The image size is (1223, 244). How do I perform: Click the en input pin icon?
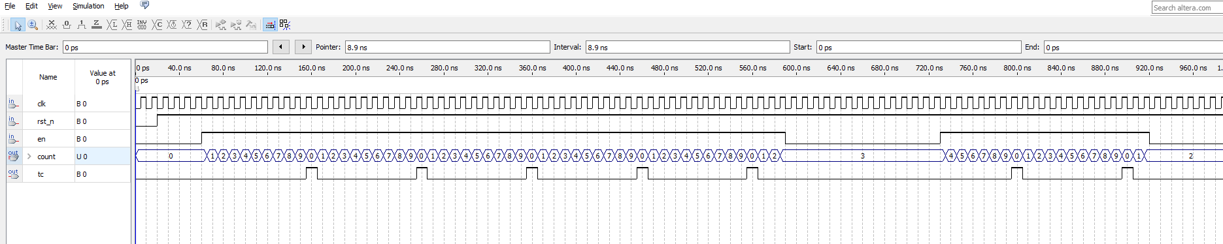pos(14,139)
